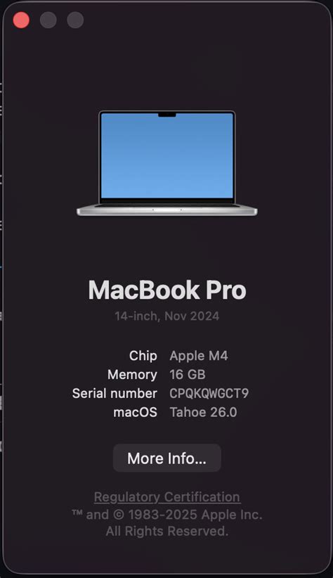Click the macOS label
The image size is (333, 578).
click(135, 412)
